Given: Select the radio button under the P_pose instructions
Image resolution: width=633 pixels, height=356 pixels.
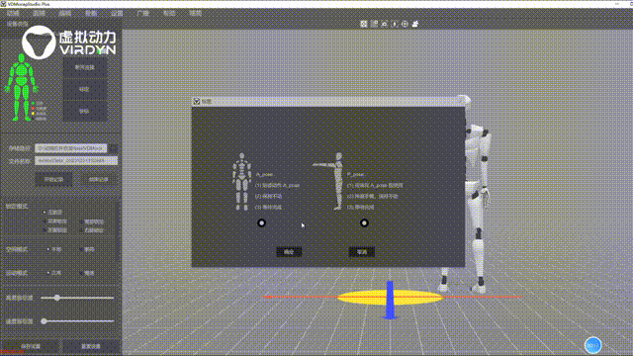Looking at the screenshot, I should coord(364,222).
